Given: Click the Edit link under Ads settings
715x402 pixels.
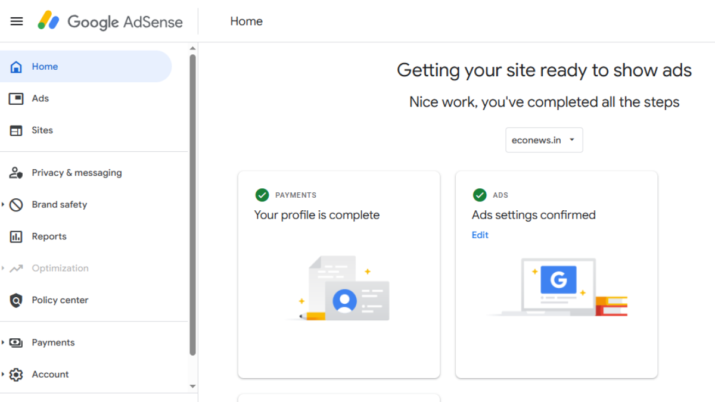Looking at the screenshot, I should click(x=480, y=235).
